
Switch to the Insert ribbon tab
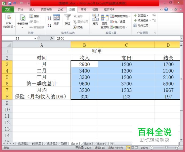click(x=32, y=9)
